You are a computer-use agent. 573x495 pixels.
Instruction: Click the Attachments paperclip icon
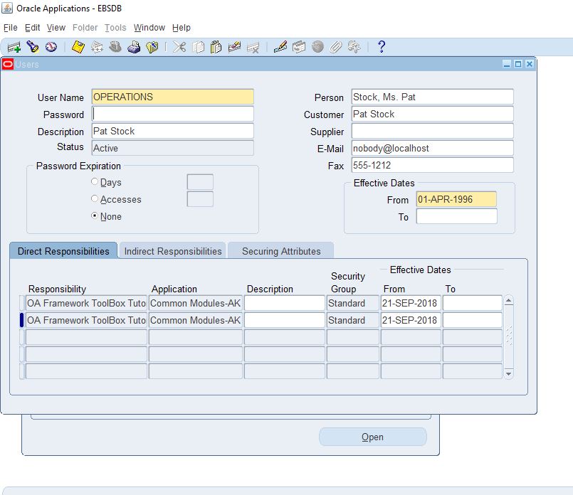pos(335,46)
